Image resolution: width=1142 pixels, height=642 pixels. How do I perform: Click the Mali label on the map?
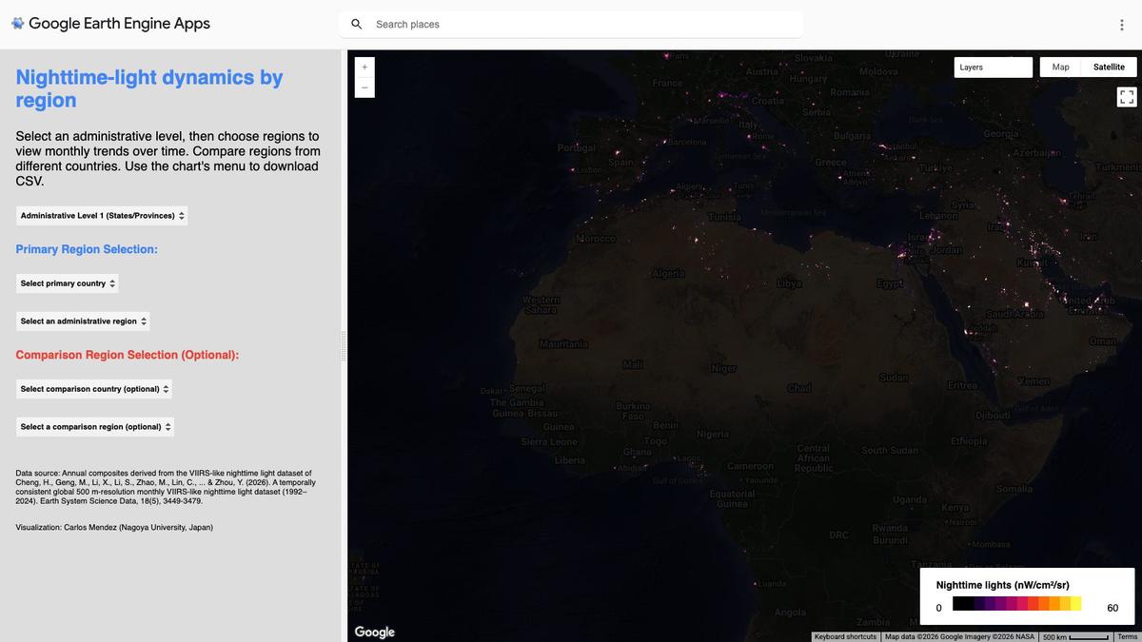[633, 364]
